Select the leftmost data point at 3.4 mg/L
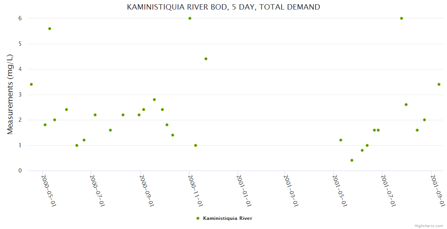This screenshot has height=229, width=447. [31, 84]
